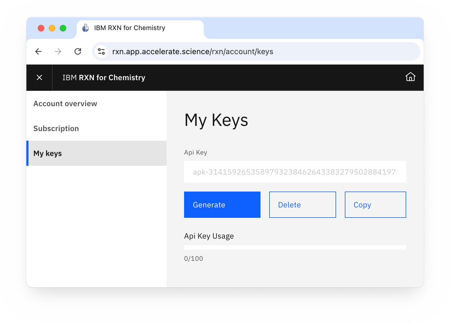Click the IBM RXN flask favicon on the tab
The height and width of the screenshot is (324, 450).
[85, 28]
